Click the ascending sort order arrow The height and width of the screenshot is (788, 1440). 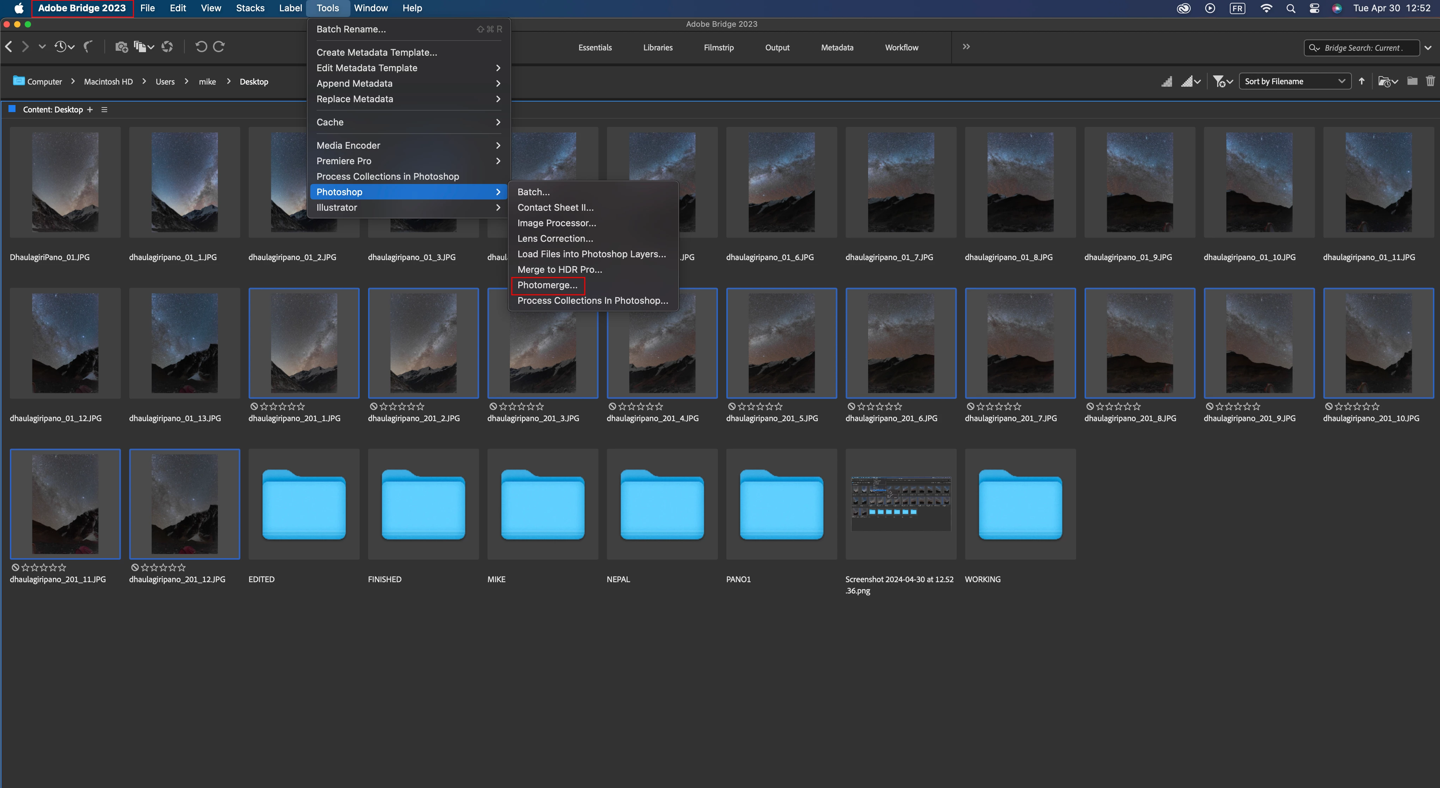coord(1362,82)
